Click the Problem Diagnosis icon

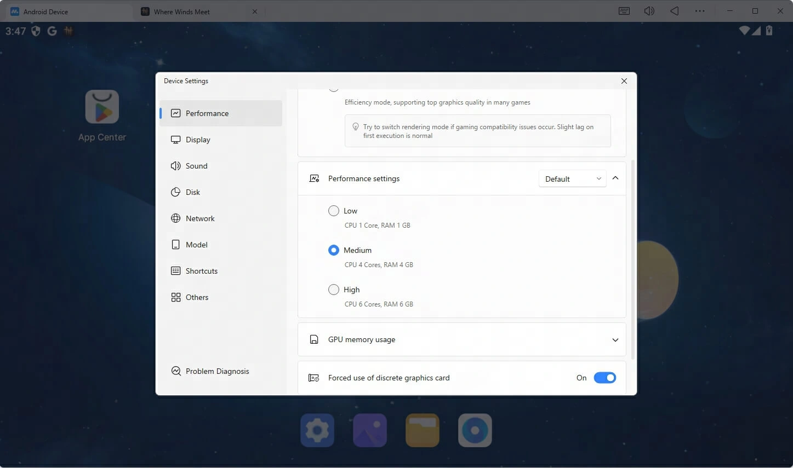[x=175, y=371]
